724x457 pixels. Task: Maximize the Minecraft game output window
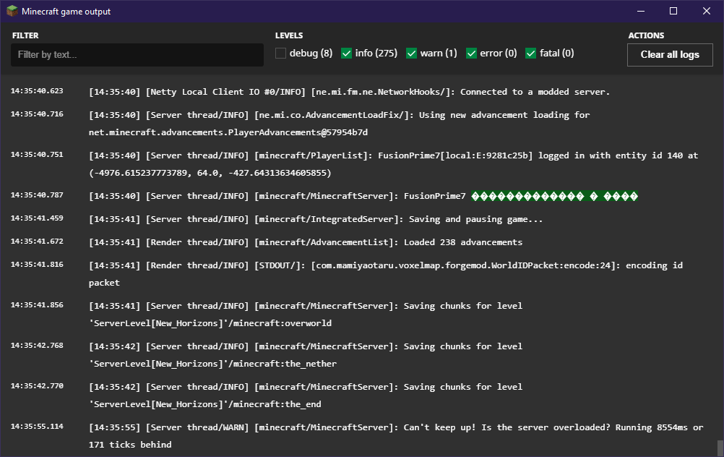point(673,12)
